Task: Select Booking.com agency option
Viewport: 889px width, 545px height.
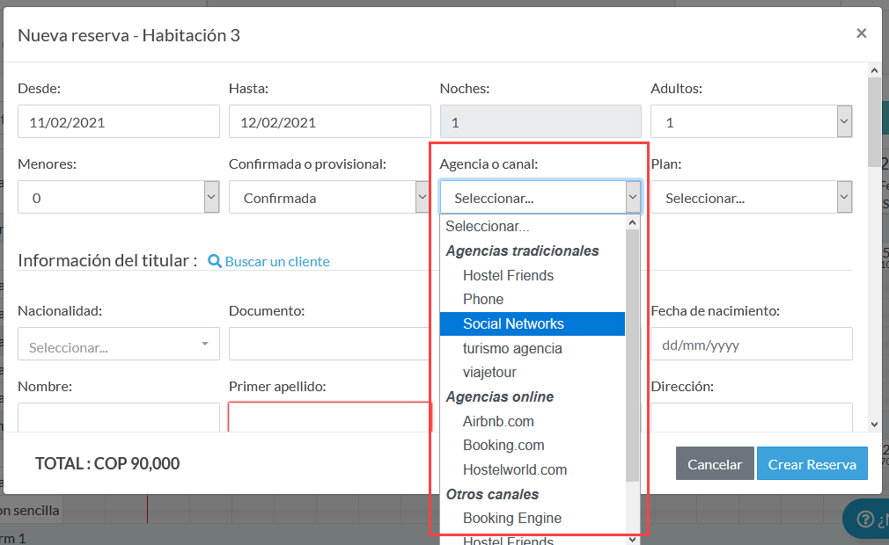Action: 533,446
